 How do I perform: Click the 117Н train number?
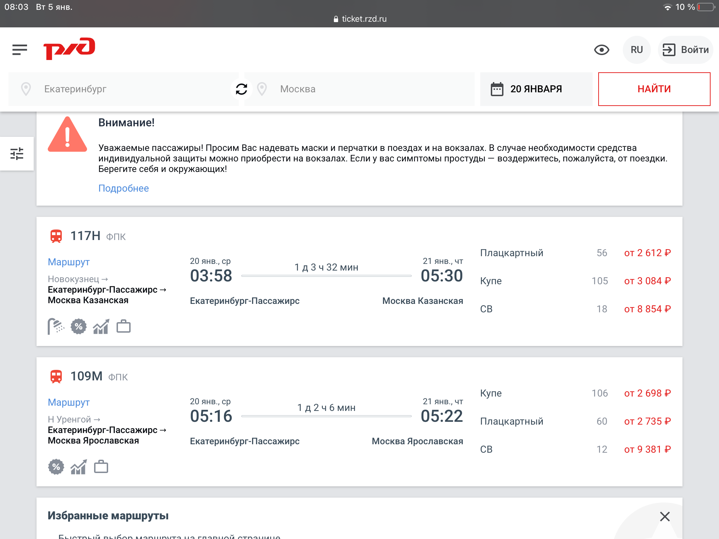[85, 236]
